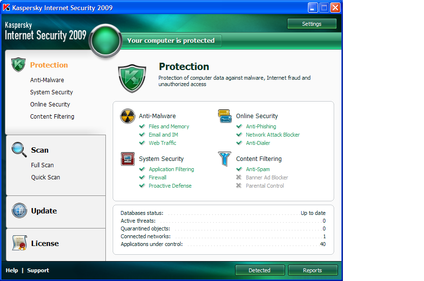Click the Web Traffic link
This screenshot has width=424, height=281.
tap(163, 143)
